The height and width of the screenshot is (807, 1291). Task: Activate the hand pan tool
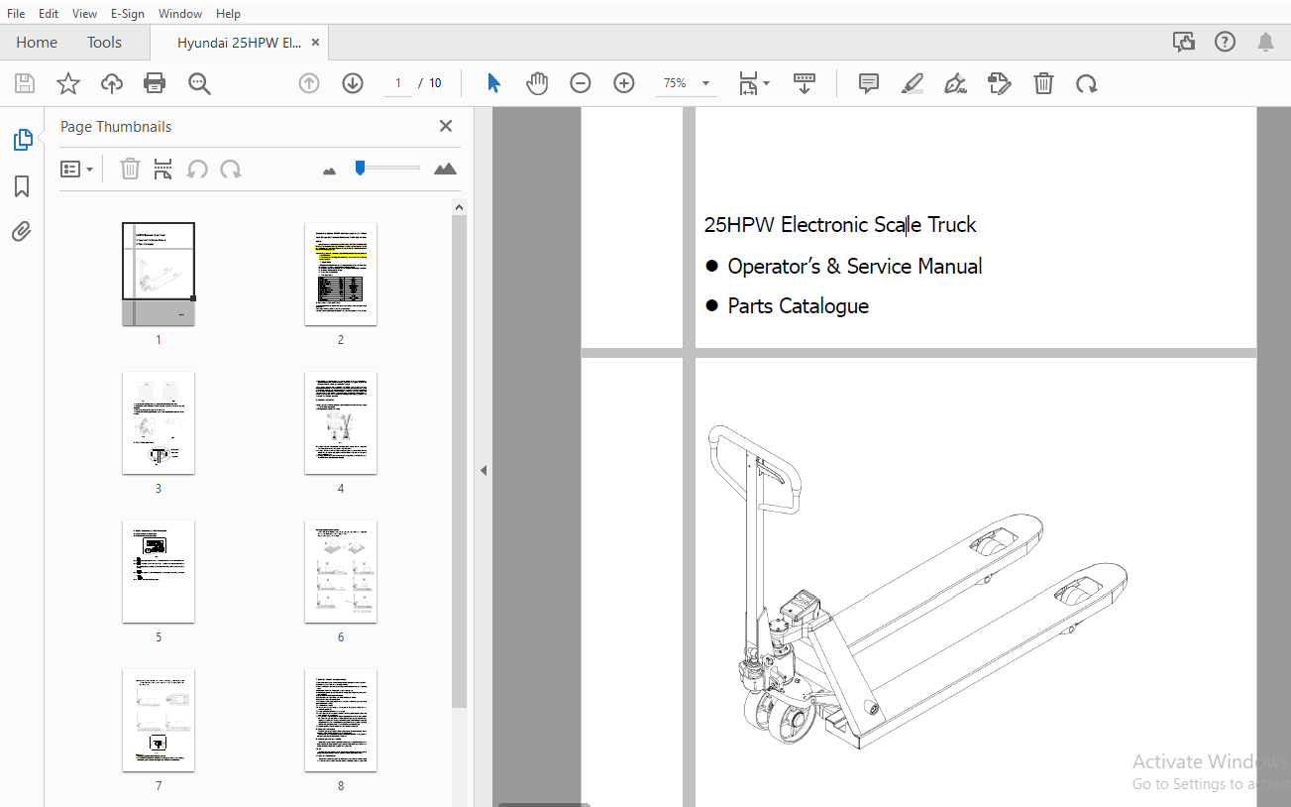coord(537,83)
